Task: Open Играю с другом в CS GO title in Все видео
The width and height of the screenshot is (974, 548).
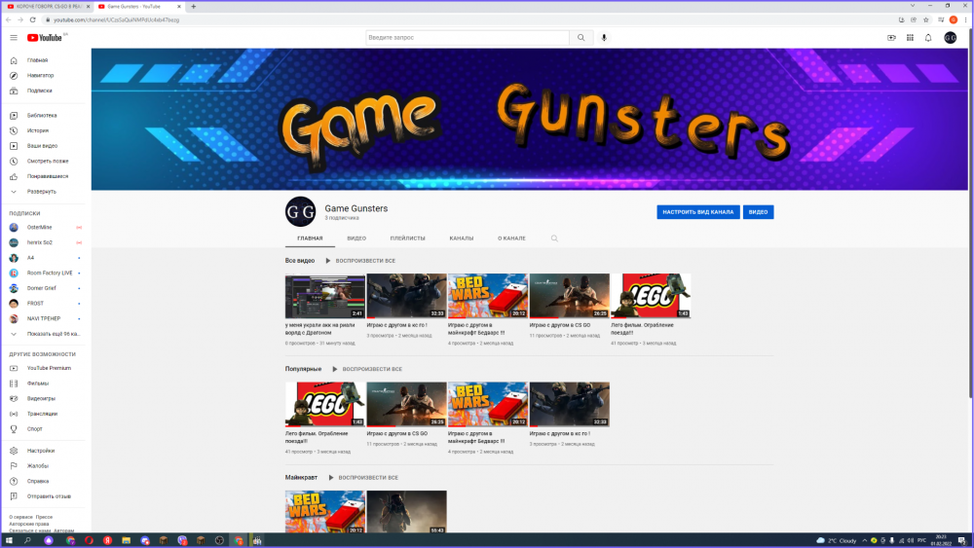Action: click(x=560, y=325)
